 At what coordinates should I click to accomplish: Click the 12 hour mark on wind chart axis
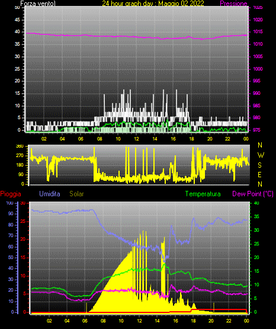tap(136, 139)
